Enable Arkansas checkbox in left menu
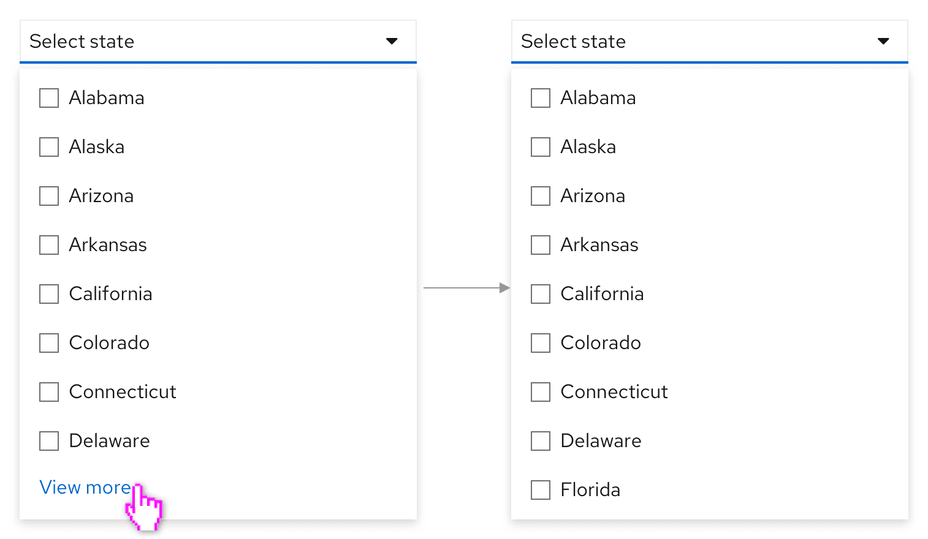 49,245
